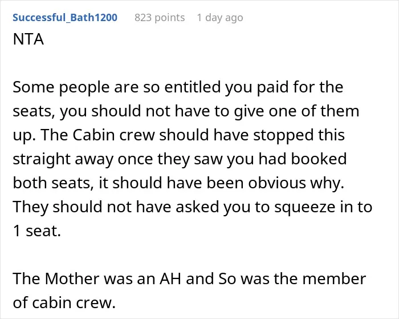
Task: Click the text "1 seat."
Action: pos(37,231)
